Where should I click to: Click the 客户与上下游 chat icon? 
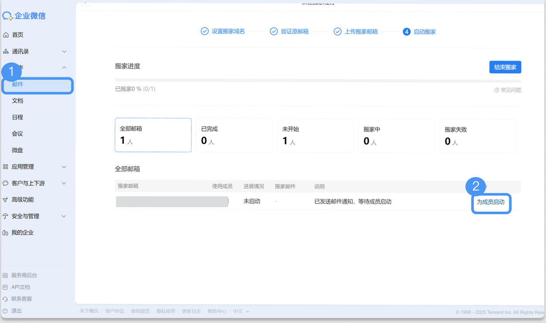click(x=6, y=183)
